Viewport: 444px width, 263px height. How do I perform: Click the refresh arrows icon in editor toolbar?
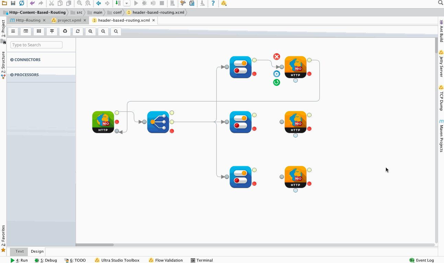[78, 31]
